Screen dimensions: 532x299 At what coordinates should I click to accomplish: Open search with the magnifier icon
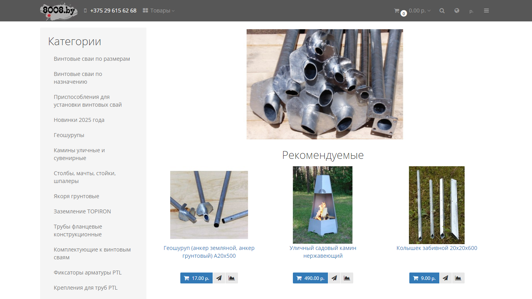click(x=442, y=11)
